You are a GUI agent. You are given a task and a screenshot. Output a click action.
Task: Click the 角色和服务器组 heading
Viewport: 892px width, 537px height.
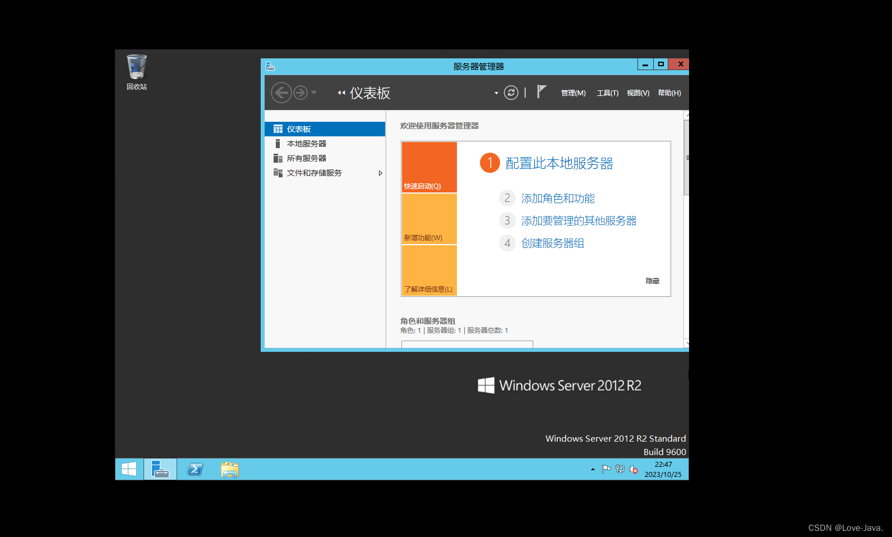pyautogui.click(x=428, y=321)
